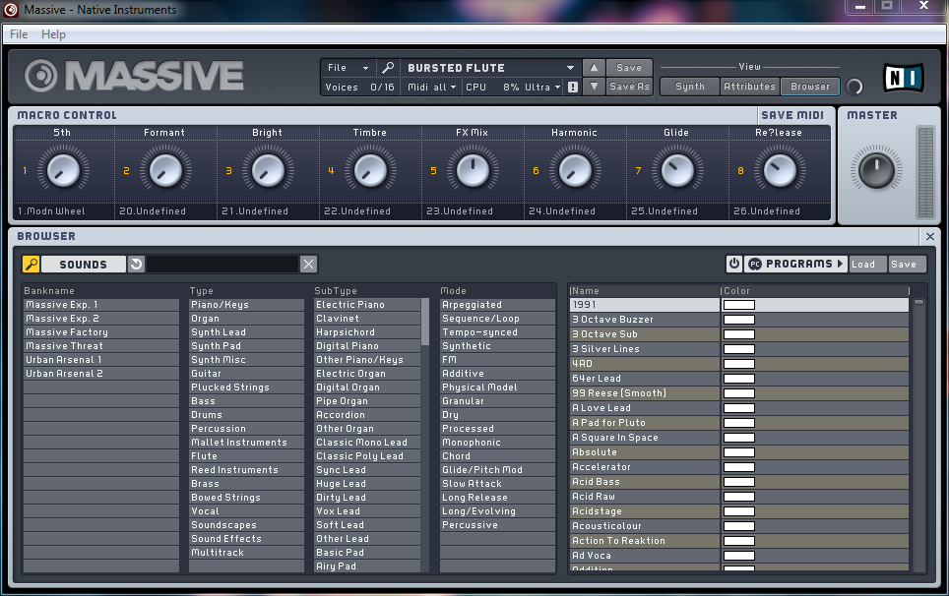Screen dimensions: 949x596
Task: Click the Massive logo emblem
Action: coord(40,76)
